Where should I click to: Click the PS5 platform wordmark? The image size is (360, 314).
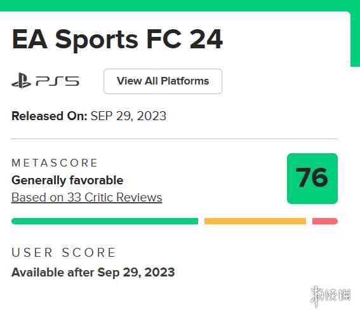tap(58, 81)
